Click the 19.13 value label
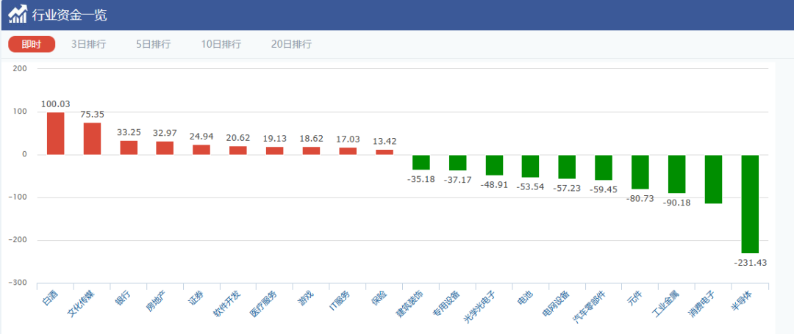Viewport: 794px width, 334px height. 275,138
